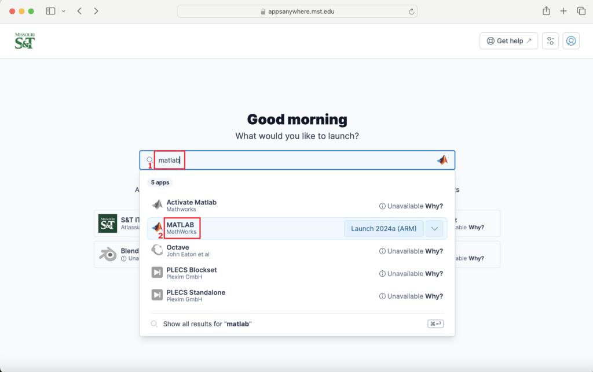593x372 pixels.
Task: Toggle the Safari sidebar button
Action: (x=50, y=11)
